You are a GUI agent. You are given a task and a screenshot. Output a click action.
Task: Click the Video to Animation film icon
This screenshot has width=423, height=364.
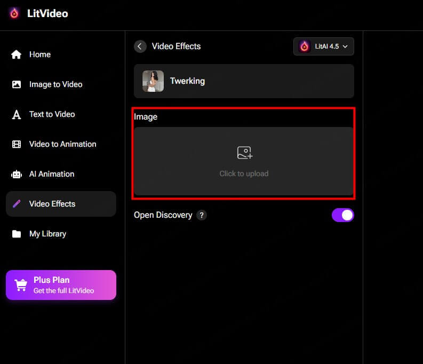(17, 144)
